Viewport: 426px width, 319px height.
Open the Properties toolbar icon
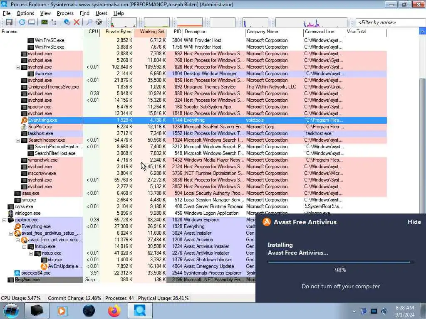(67, 22)
